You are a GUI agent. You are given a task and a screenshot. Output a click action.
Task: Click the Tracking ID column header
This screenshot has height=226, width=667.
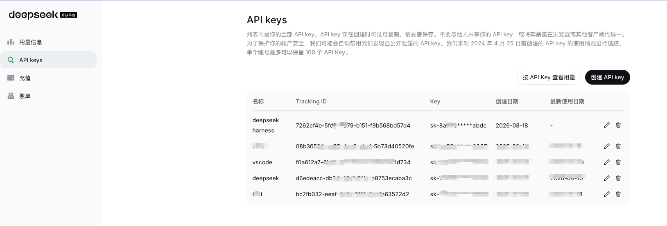pyautogui.click(x=311, y=101)
